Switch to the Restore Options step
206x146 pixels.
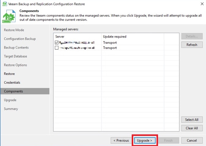(x=16, y=65)
